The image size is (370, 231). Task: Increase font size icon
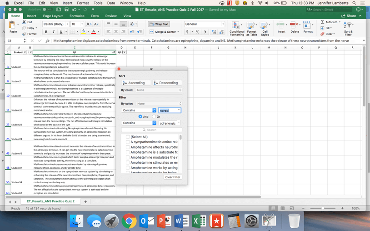coord(89,24)
